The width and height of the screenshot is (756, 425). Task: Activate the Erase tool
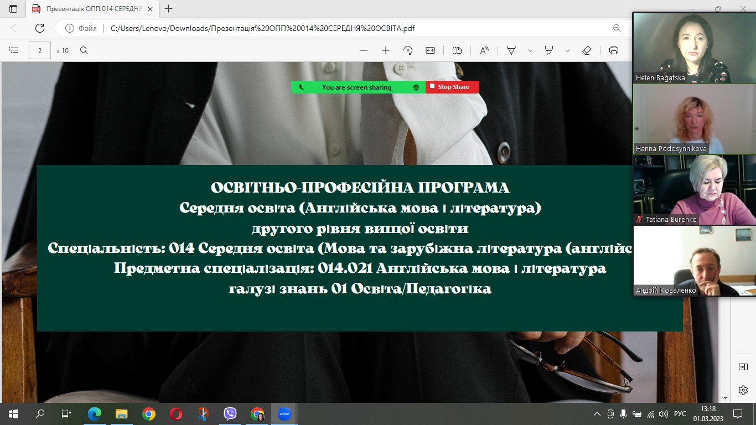tap(587, 50)
